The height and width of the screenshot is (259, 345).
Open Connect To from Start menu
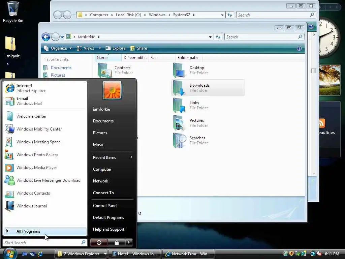tap(112, 193)
